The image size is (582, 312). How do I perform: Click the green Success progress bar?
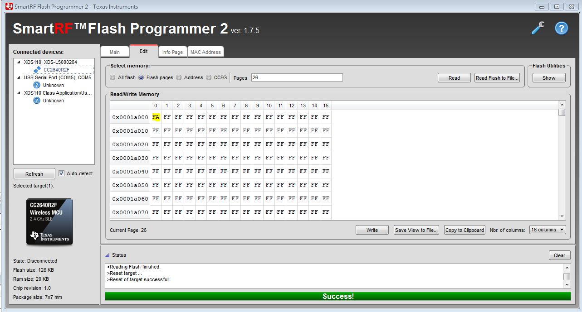coord(338,296)
